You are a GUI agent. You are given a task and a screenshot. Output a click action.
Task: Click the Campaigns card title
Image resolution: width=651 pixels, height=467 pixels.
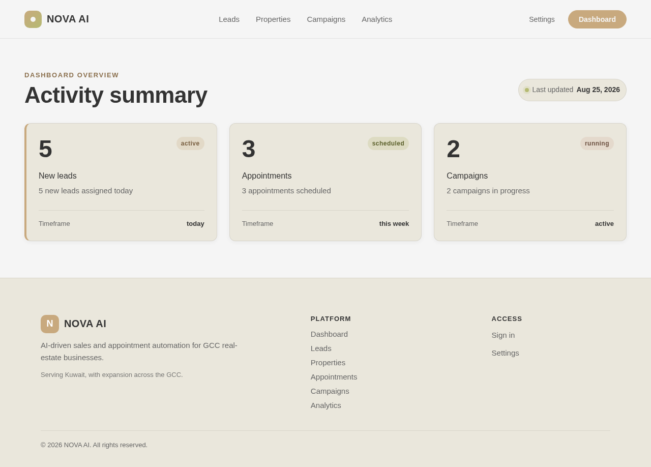click(467, 176)
